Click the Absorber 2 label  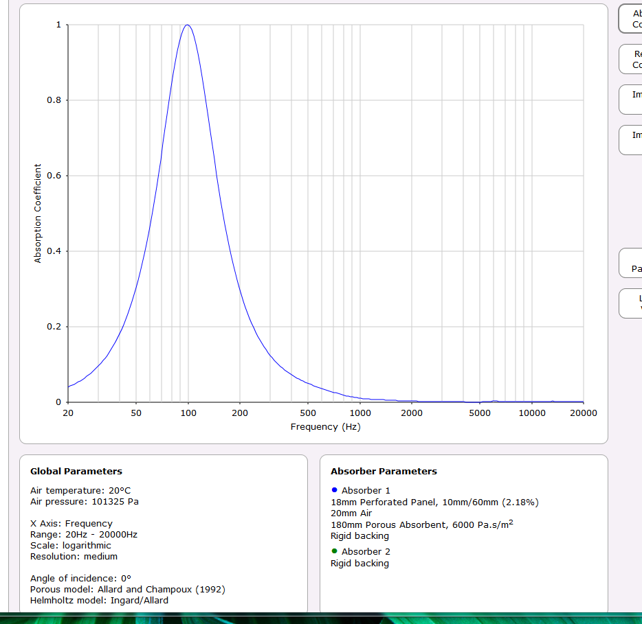[x=366, y=552]
